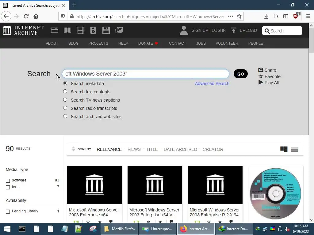Open the Web (Wayback) media icon
Image resolution: width=314 pixels, height=235 pixels.
coord(55,30)
